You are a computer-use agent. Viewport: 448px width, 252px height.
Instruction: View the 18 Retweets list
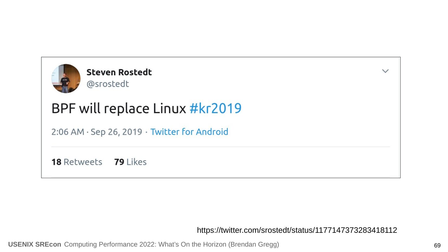[x=77, y=162]
